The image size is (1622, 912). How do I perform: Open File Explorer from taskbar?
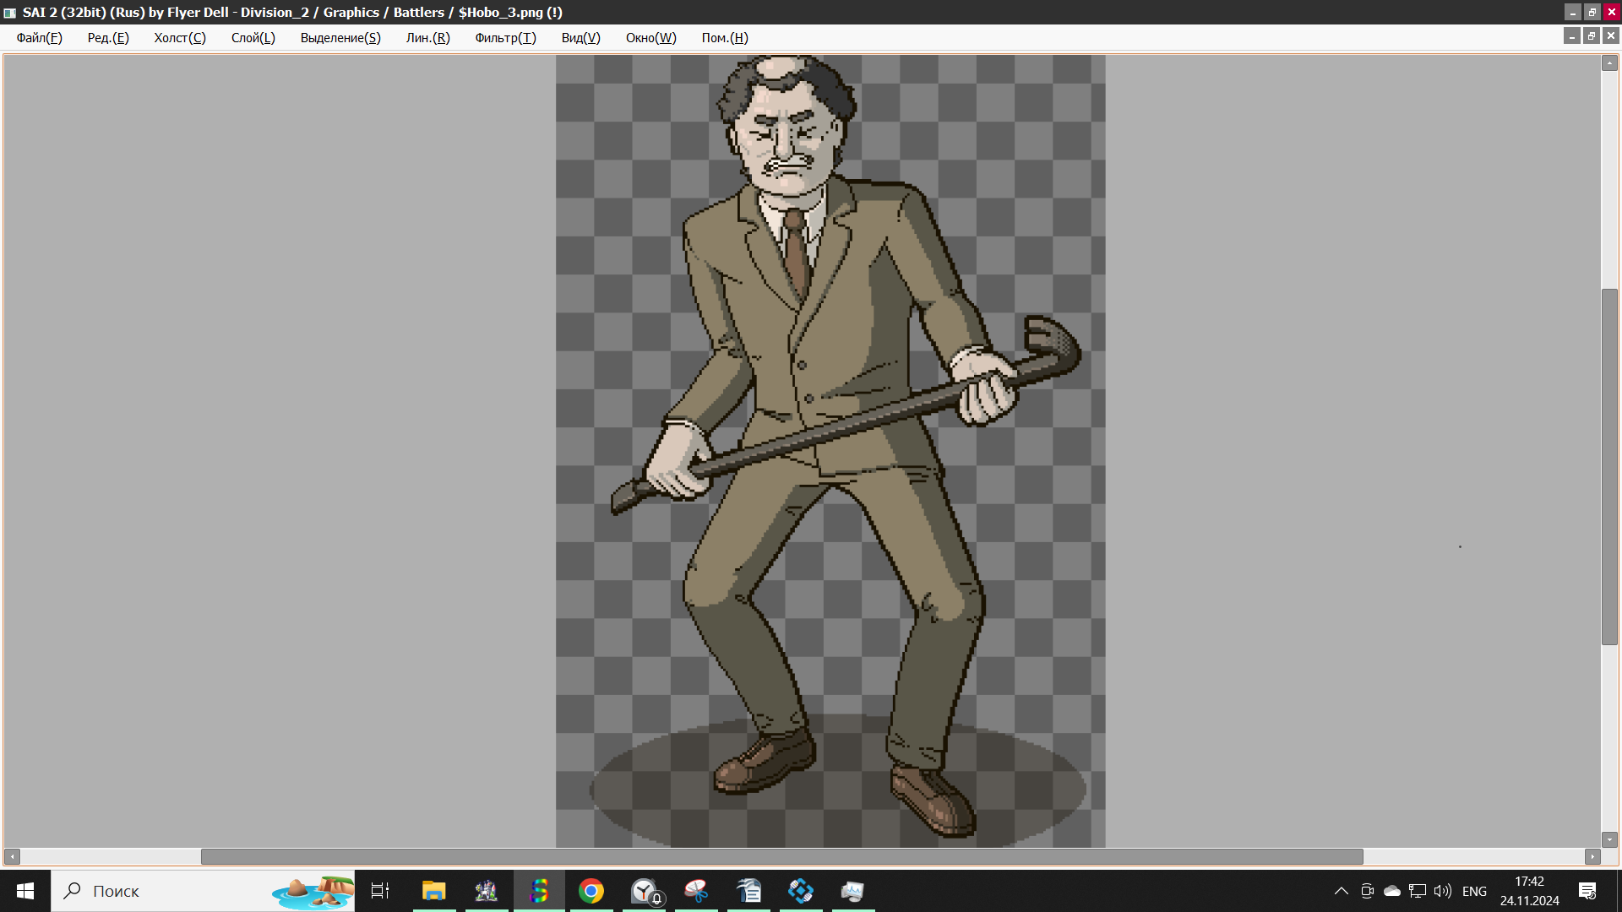click(x=434, y=891)
